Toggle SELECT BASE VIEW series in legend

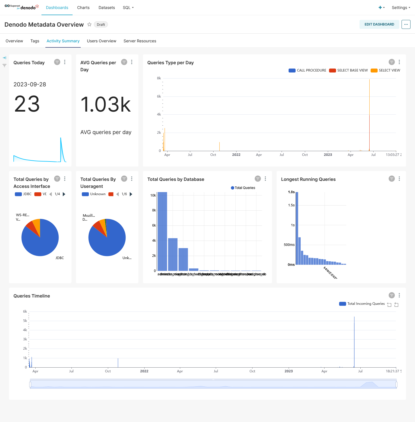348,70
